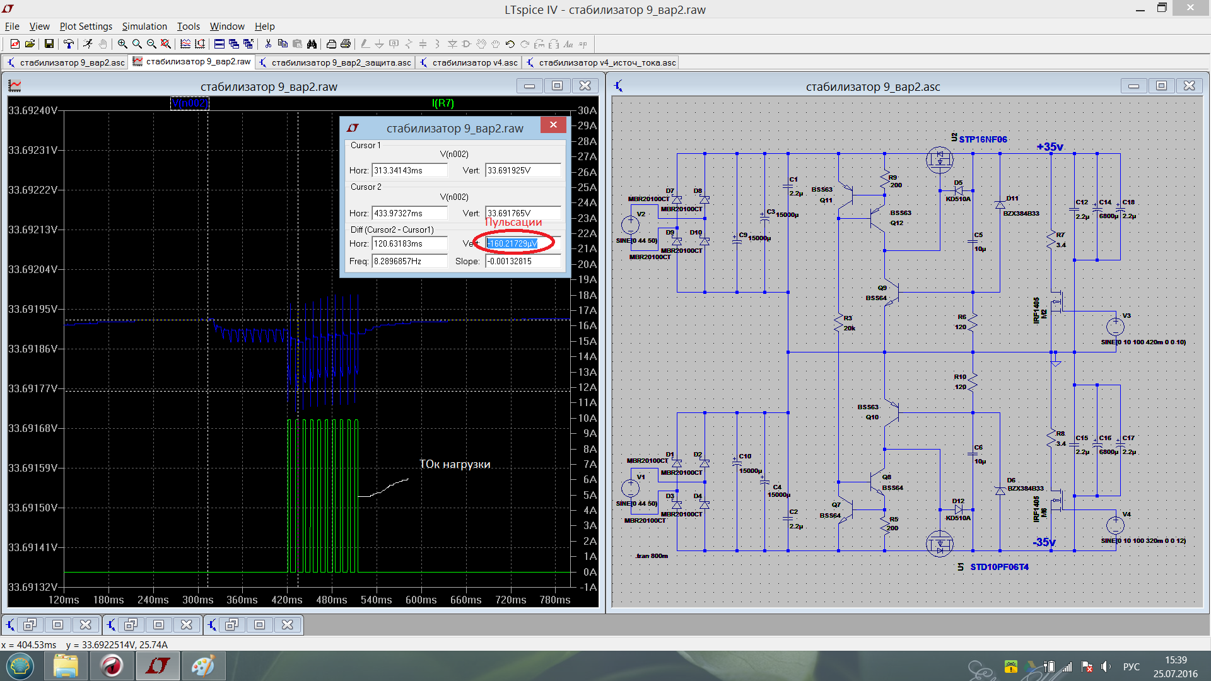
Task: Maximize the second minimized schematic window
Action: 158,624
